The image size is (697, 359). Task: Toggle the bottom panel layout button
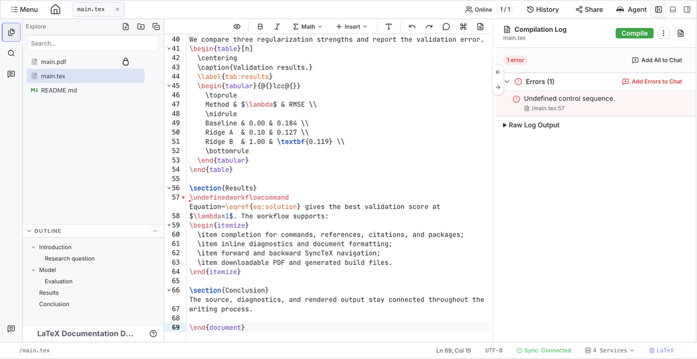point(673,9)
